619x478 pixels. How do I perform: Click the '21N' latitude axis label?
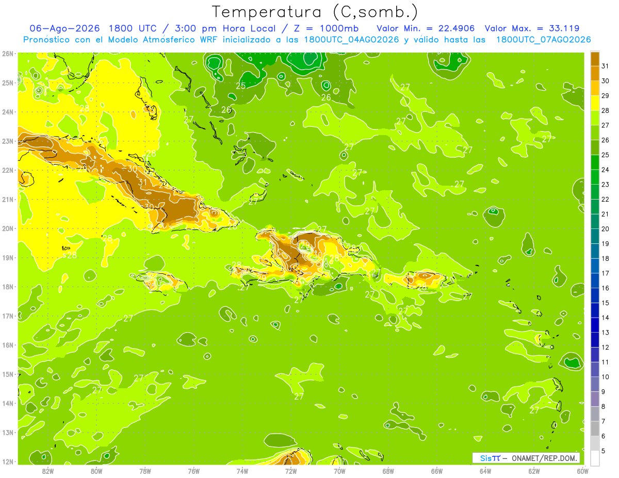(7, 200)
